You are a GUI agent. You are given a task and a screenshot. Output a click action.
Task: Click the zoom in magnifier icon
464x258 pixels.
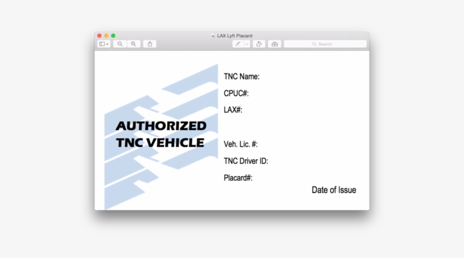[x=134, y=44]
